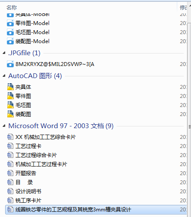The height and width of the screenshot is (217, 191).
Task: Click the Word icon of 机械加工工艺过程卡片
Action: [x=10, y=164]
